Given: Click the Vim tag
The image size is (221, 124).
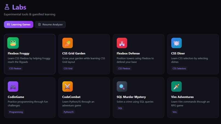Looking at the screenshot, I should click(175, 112).
